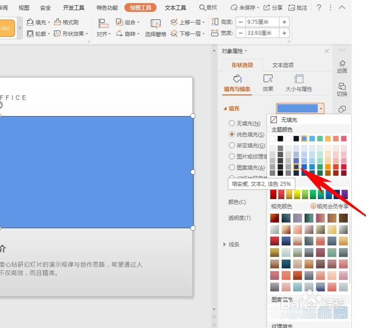Open Text Tools (文本工具) tab

coord(175,8)
